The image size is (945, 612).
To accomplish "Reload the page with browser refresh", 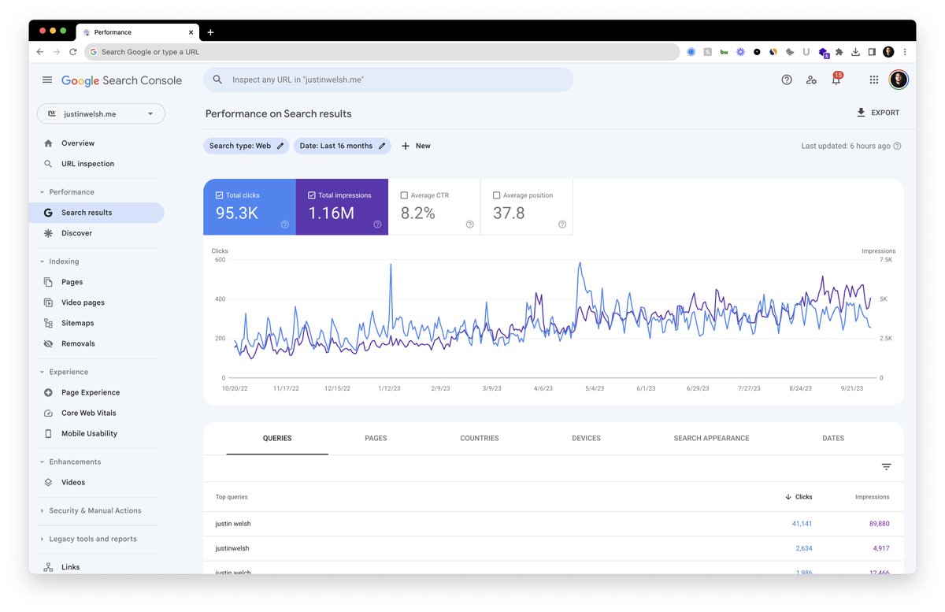I will click(73, 52).
